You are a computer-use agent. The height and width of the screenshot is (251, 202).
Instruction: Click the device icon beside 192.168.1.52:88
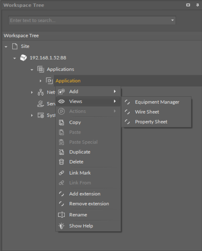click(x=24, y=58)
